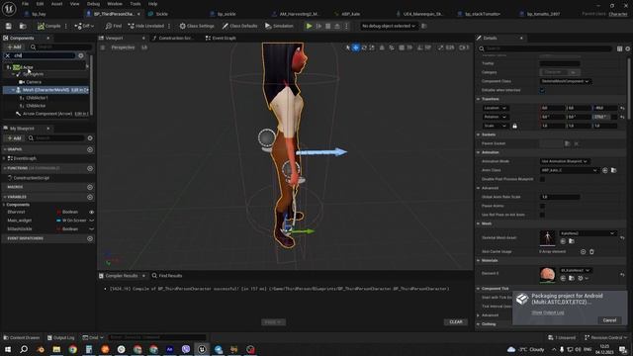Toggle surface snapping icon

point(392,47)
